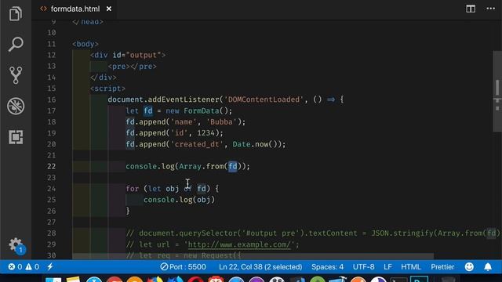Open the http://www.example.com/ link
Screen dimensions: 502x282
tap(239, 244)
